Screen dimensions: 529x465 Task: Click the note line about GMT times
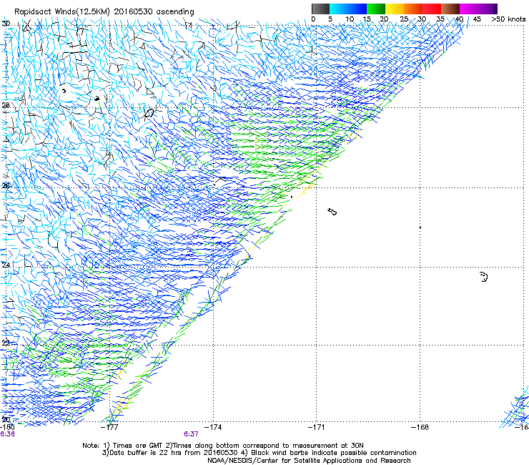point(223,446)
